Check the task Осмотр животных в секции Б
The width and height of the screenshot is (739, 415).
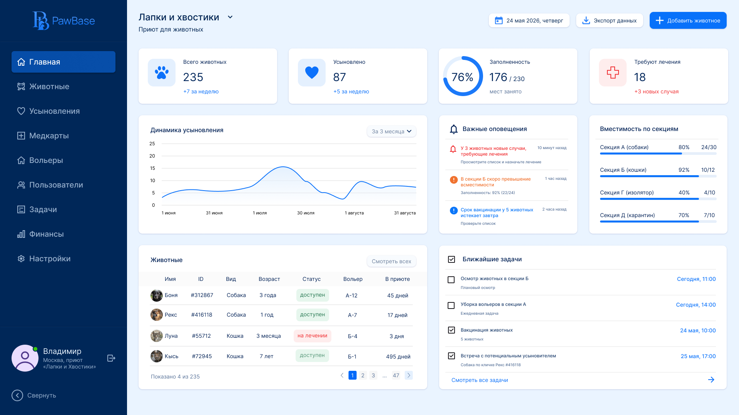[x=451, y=280]
